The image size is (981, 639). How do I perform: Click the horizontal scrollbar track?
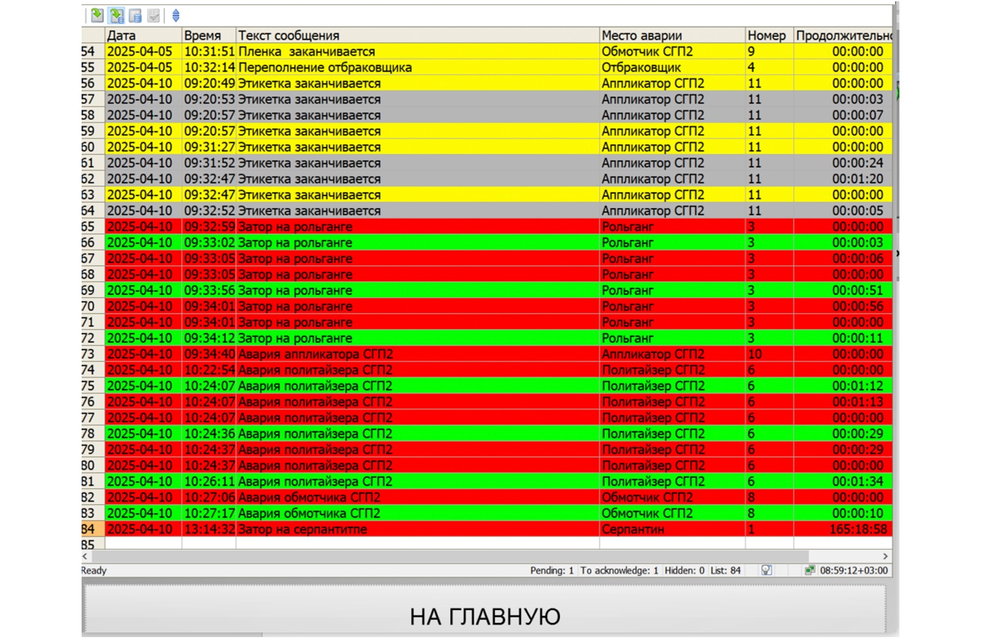tap(484, 556)
